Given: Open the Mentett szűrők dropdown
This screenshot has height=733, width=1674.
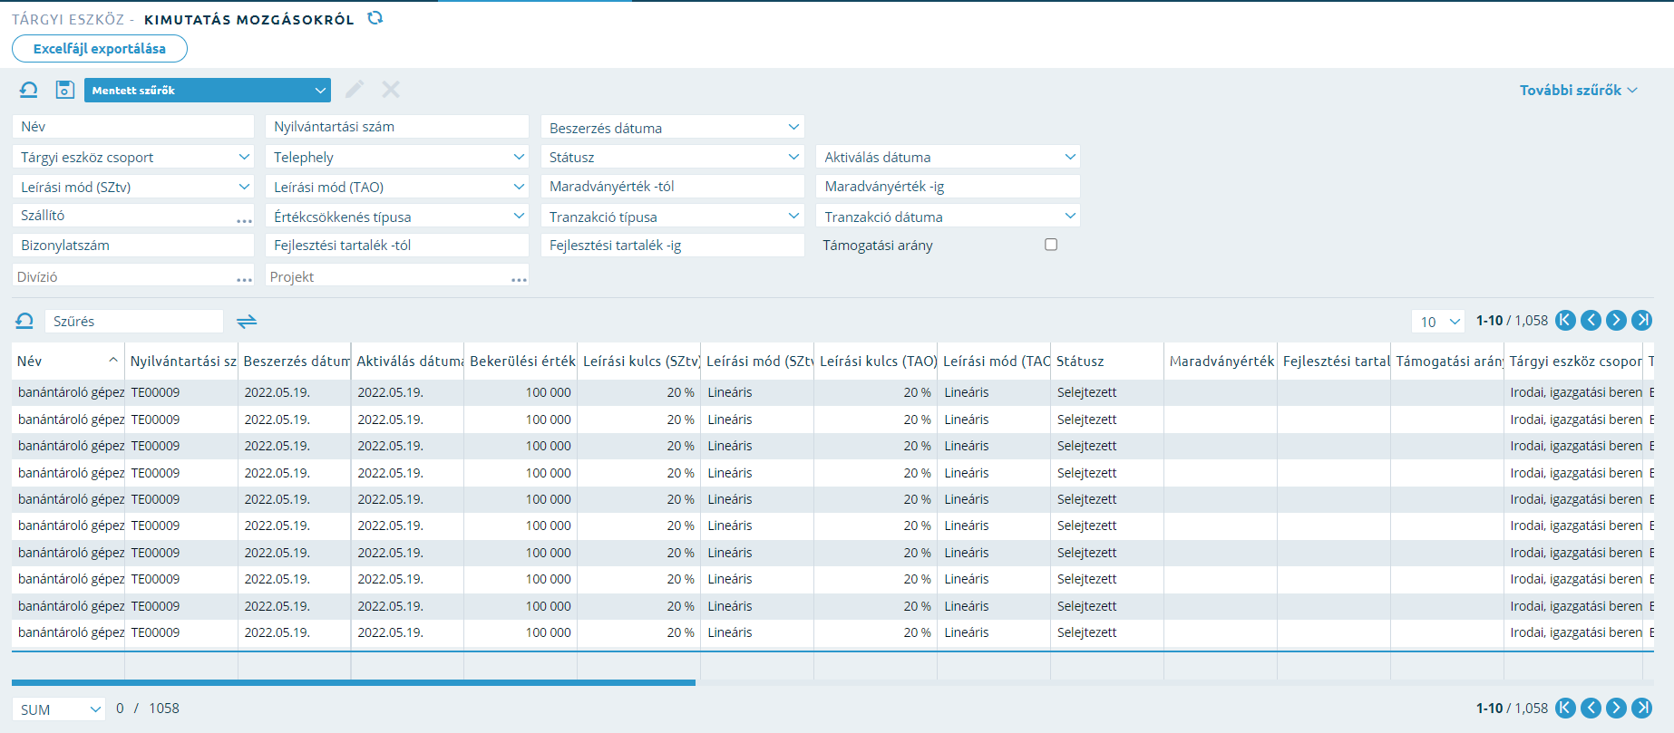Looking at the screenshot, I should tap(208, 90).
